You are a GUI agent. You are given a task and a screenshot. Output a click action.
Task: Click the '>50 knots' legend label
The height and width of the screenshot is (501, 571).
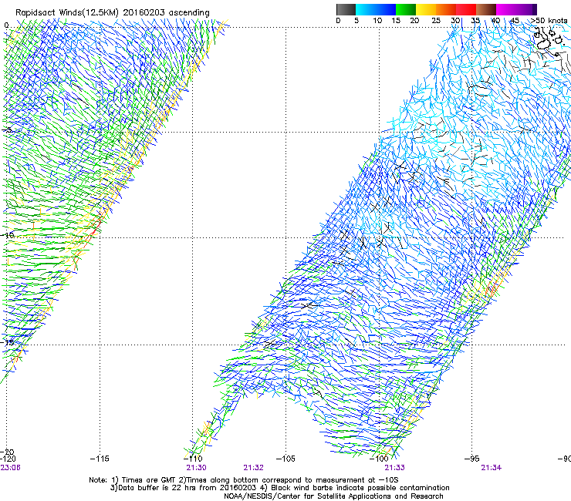coord(549,21)
